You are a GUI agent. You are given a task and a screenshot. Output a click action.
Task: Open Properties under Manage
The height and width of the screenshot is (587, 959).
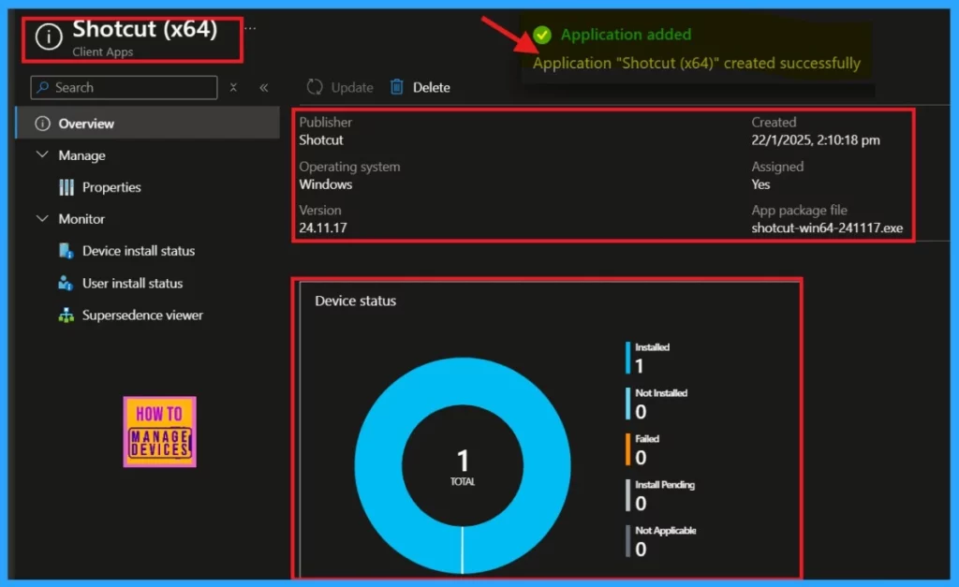pyautogui.click(x=111, y=187)
